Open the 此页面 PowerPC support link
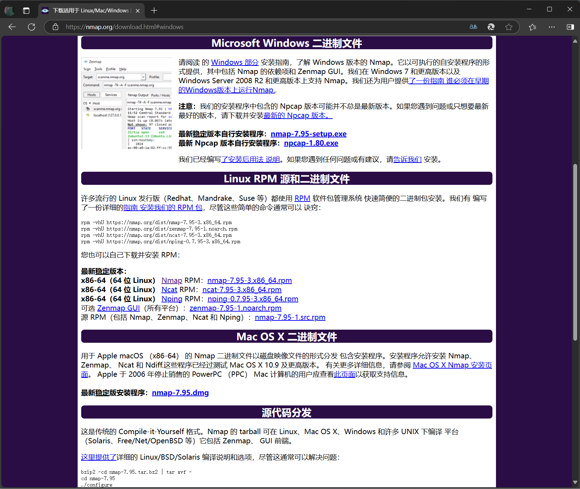The width and height of the screenshot is (580, 489). click(x=345, y=374)
